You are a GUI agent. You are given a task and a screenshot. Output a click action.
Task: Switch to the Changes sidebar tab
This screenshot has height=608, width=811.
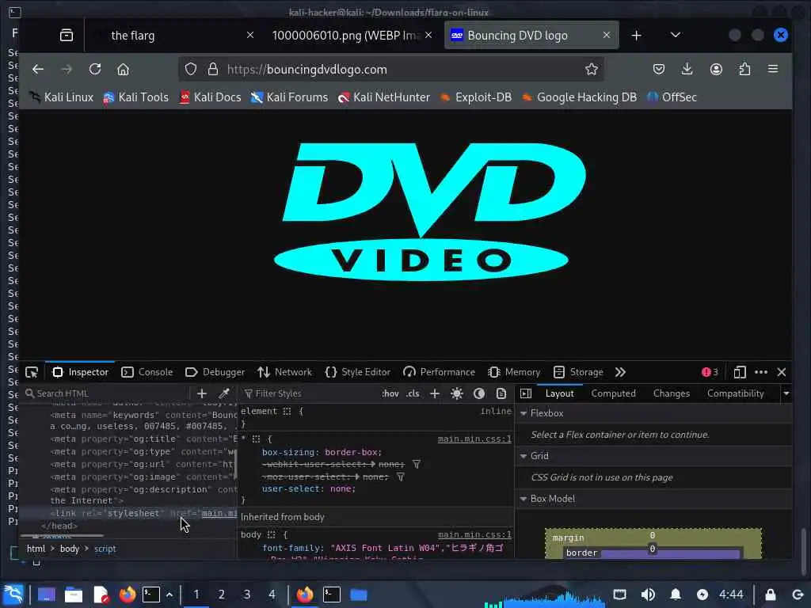672,393
